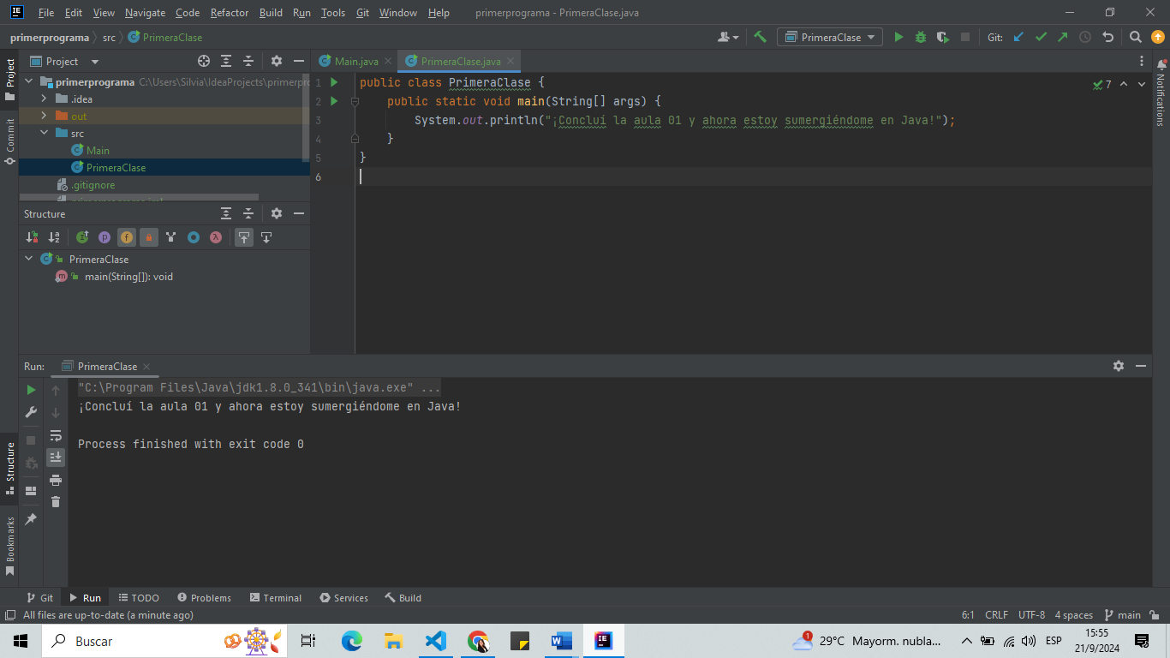Open the Terminal tool window tab
The height and width of the screenshot is (658, 1170).
[276, 598]
